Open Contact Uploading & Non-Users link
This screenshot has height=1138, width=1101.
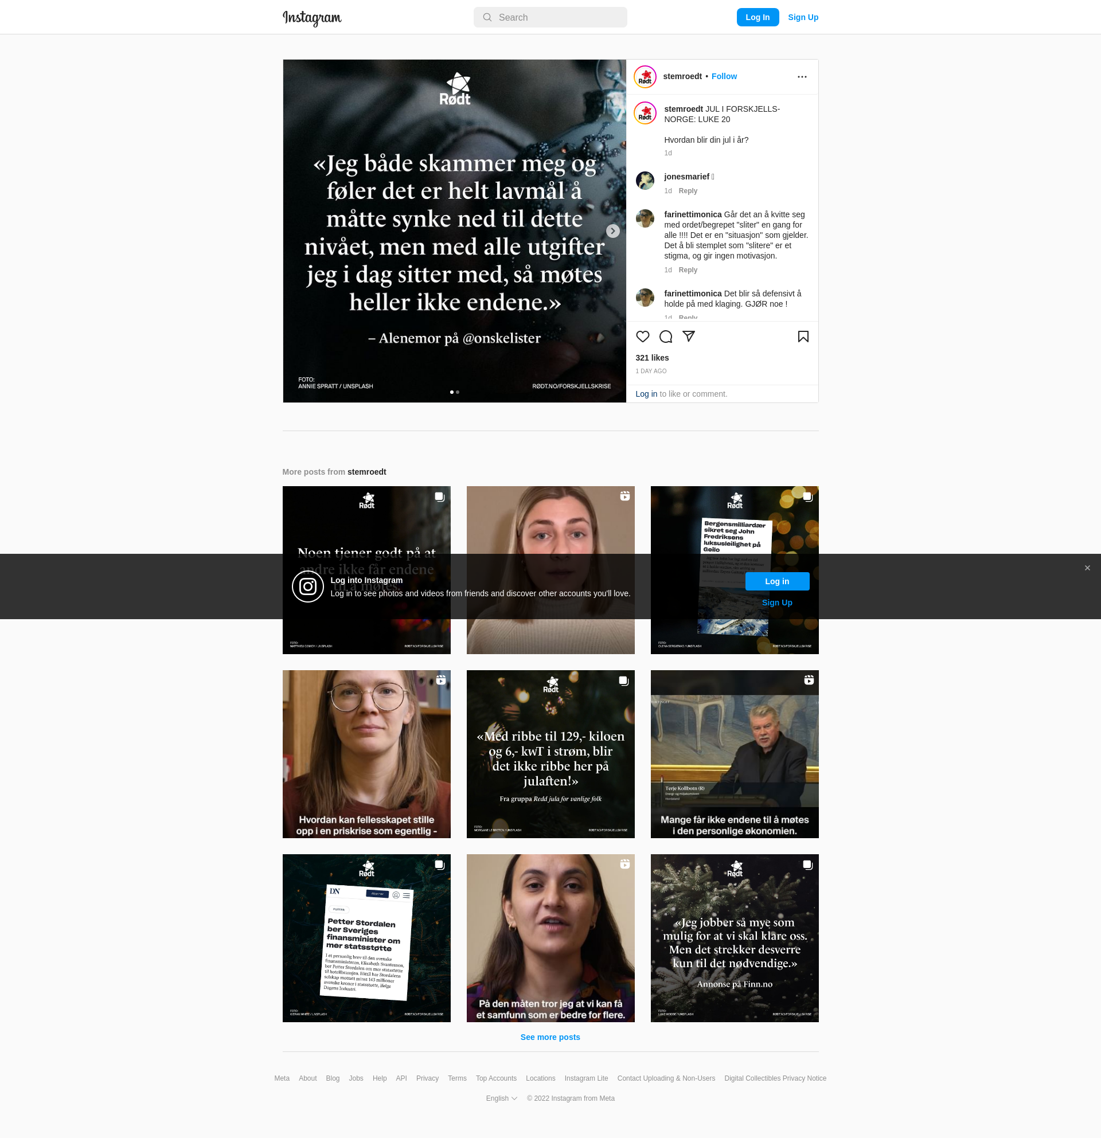(x=666, y=1078)
